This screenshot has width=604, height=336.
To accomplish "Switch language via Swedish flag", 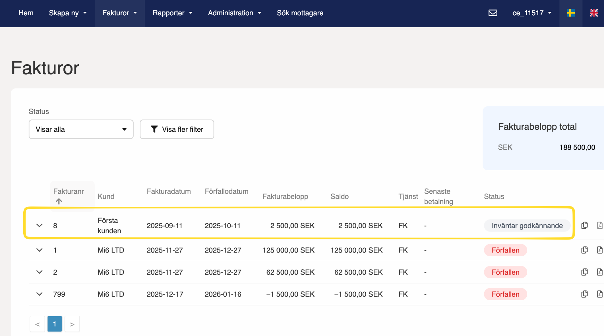I will pos(571,13).
